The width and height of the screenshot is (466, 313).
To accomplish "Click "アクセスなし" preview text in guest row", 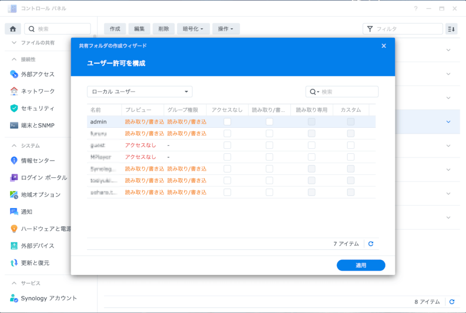I will (140, 145).
